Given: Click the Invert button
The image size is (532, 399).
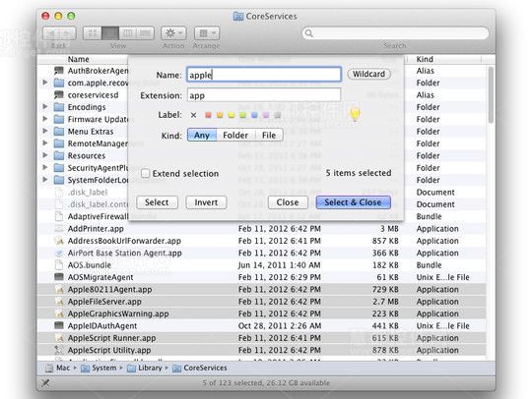Looking at the screenshot, I should (x=206, y=202).
